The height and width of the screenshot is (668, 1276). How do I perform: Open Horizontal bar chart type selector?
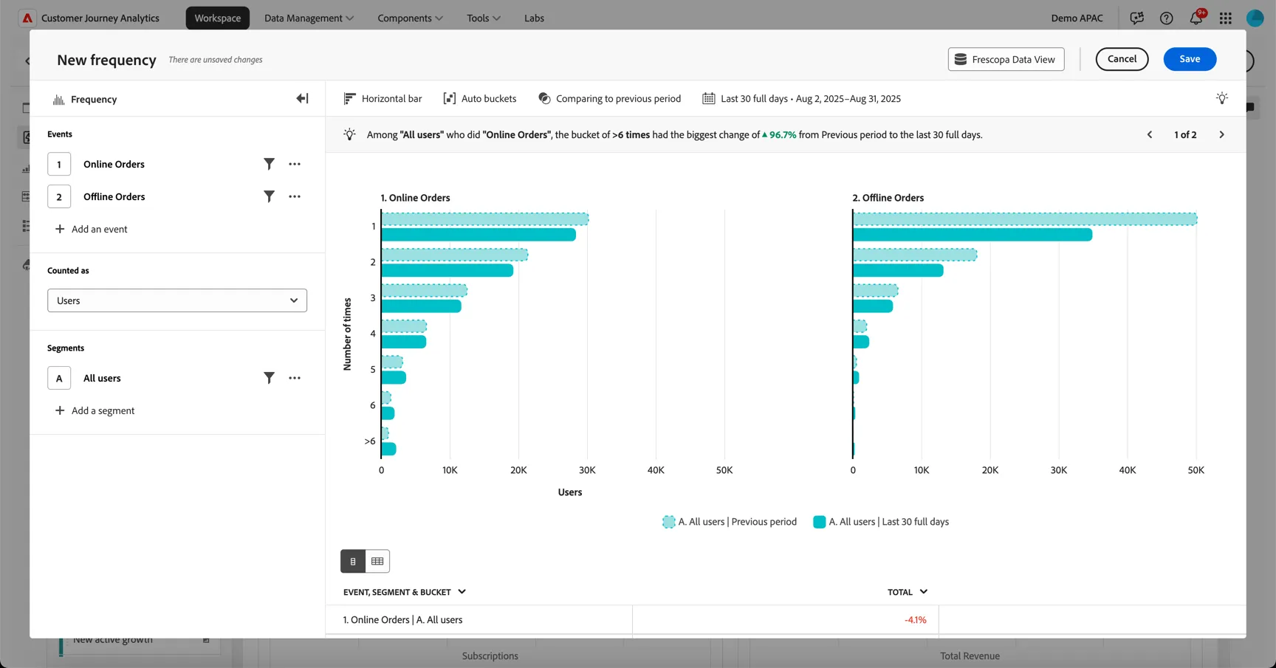coord(383,98)
